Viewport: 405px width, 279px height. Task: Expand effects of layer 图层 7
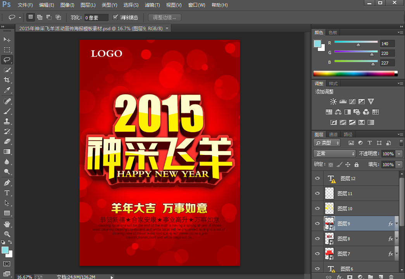coord(397,254)
